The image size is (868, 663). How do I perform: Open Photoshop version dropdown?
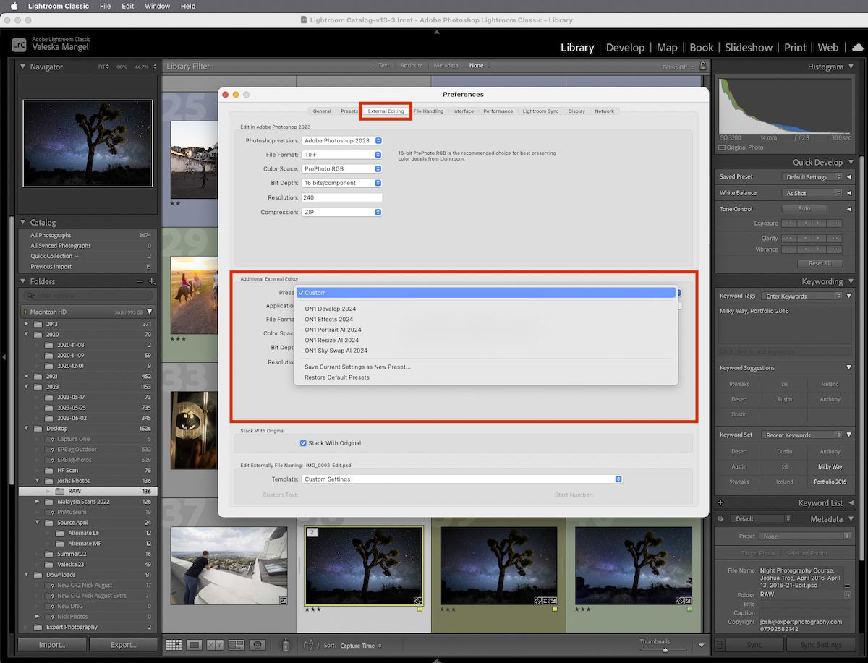click(341, 140)
